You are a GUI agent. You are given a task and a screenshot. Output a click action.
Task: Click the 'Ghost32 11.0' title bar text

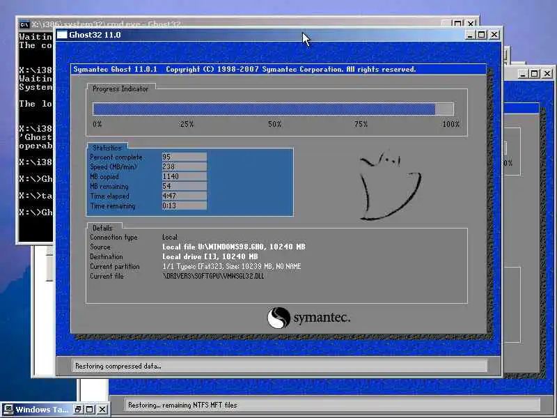[x=95, y=35]
